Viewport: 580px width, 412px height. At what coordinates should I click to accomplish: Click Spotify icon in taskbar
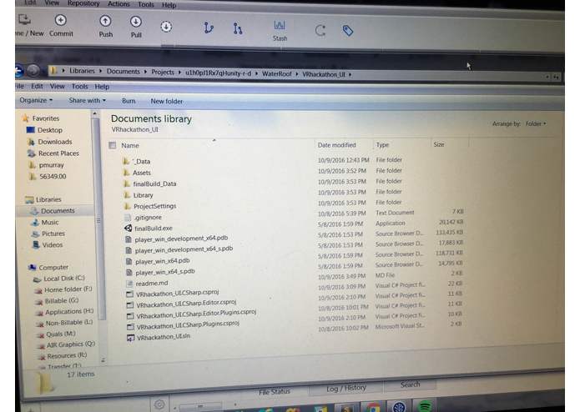[425, 405]
